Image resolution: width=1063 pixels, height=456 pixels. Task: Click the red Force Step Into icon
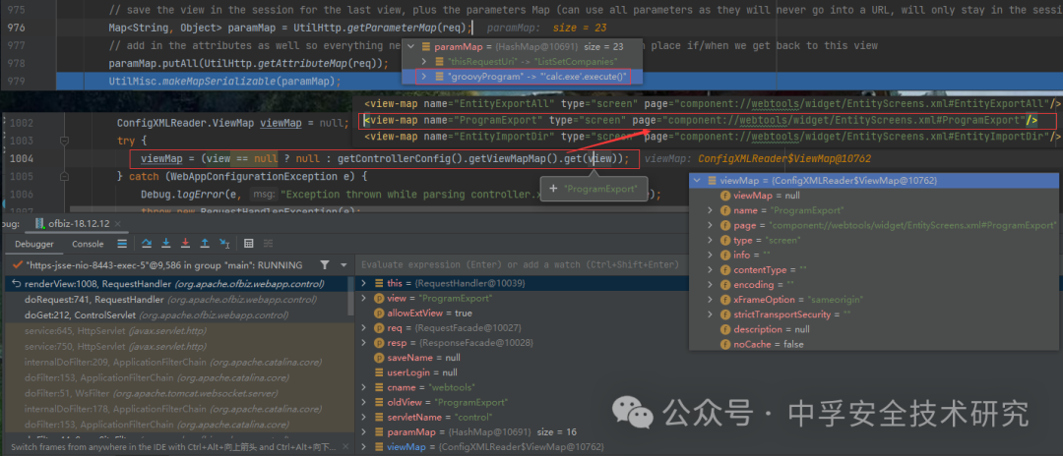pyautogui.click(x=185, y=244)
